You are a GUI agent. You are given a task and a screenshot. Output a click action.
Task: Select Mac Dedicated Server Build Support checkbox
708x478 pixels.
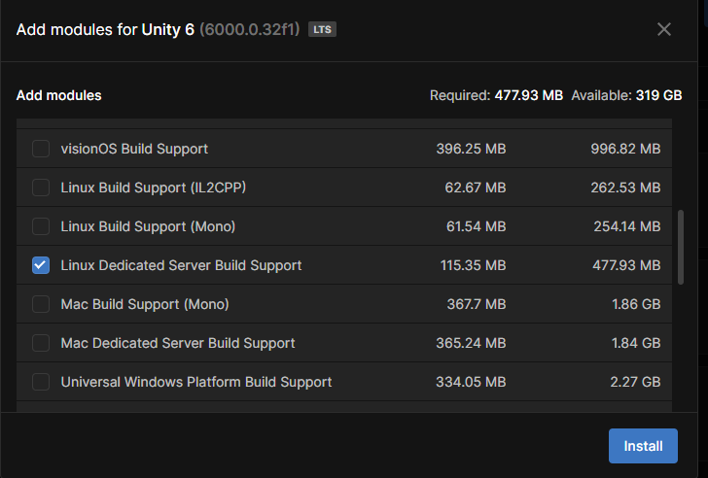click(41, 343)
